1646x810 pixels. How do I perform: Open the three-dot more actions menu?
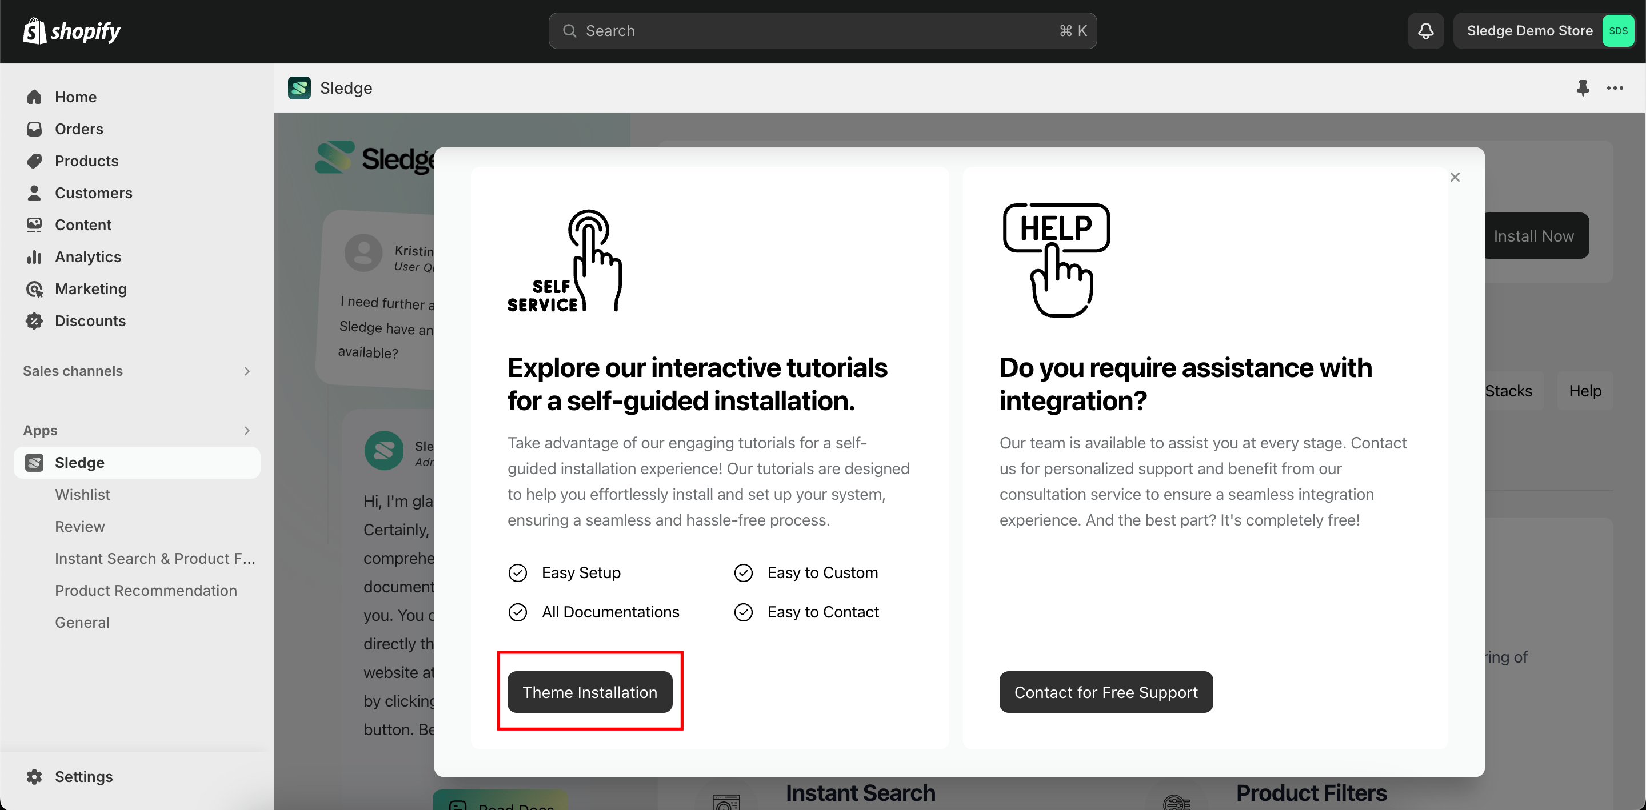point(1615,88)
